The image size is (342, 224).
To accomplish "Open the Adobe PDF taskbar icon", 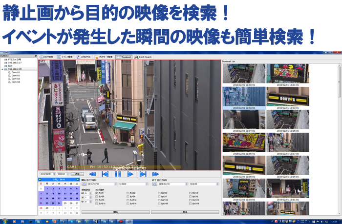I will coord(120,222).
